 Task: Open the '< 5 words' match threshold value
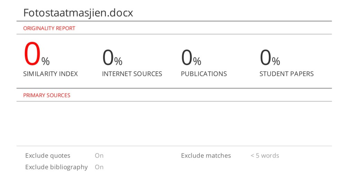click(x=265, y=155)
